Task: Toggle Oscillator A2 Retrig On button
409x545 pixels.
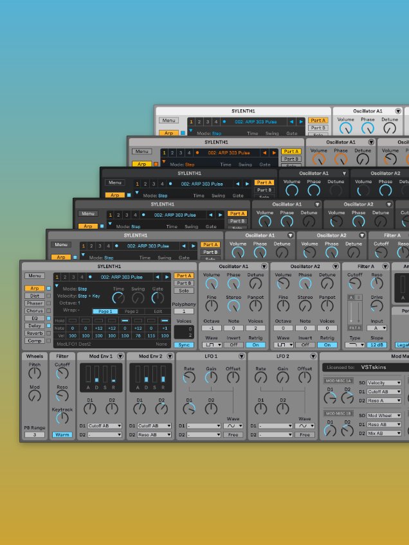Action: [x=327, y=344]
